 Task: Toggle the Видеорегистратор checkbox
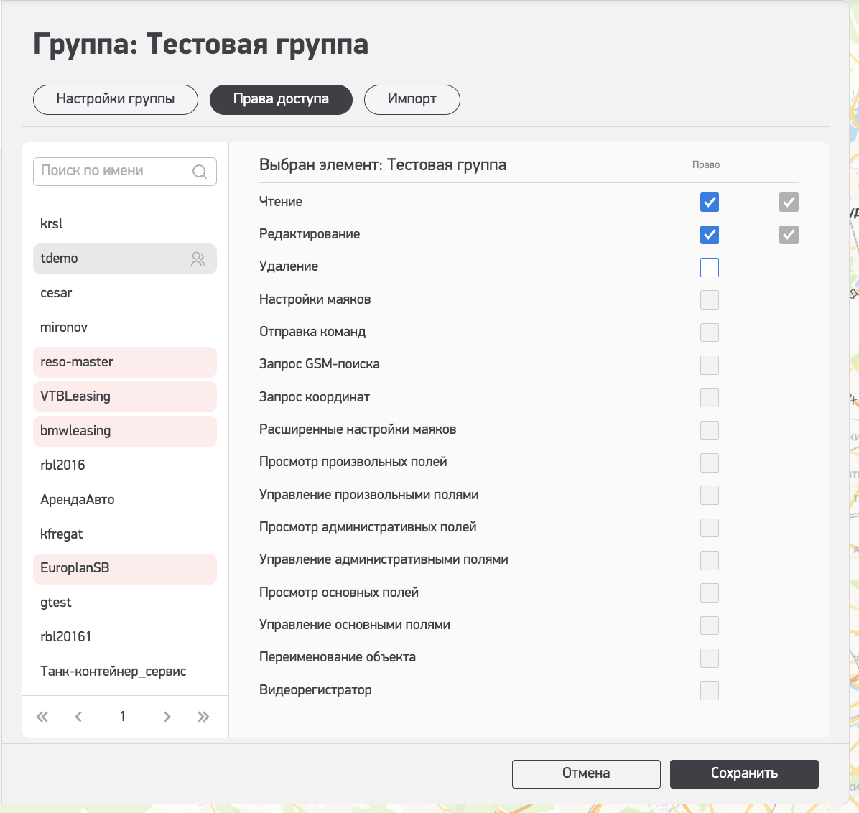710,691
